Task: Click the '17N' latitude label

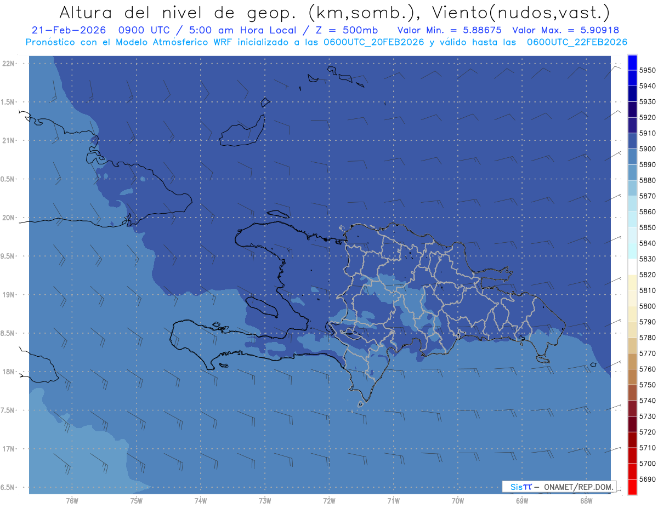Action: pos(8,449)
